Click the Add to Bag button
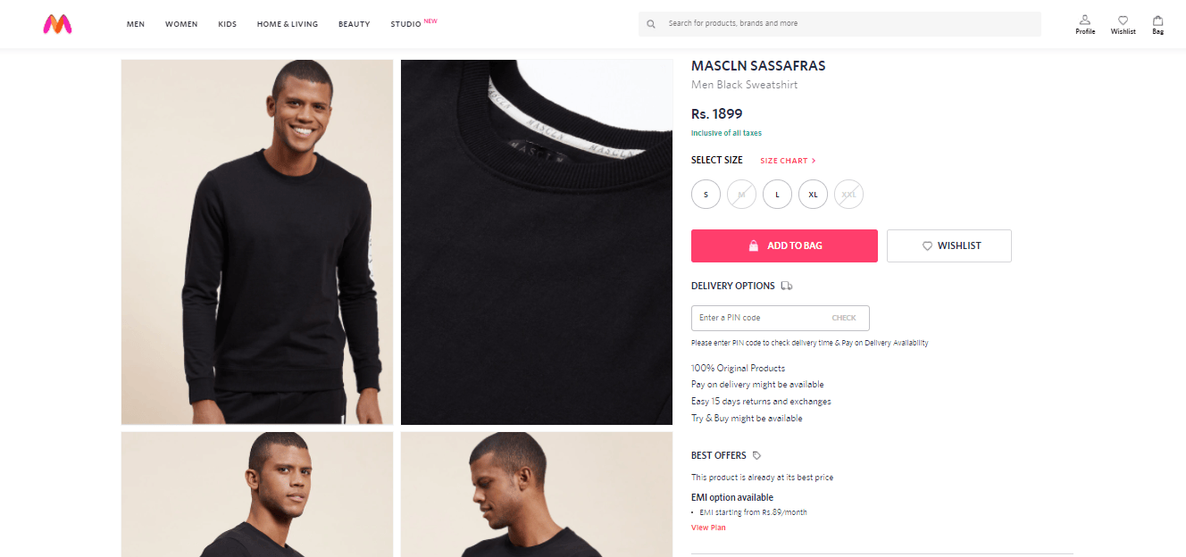The width and height of the screenshot is (1186, 557). click(784, 245)
